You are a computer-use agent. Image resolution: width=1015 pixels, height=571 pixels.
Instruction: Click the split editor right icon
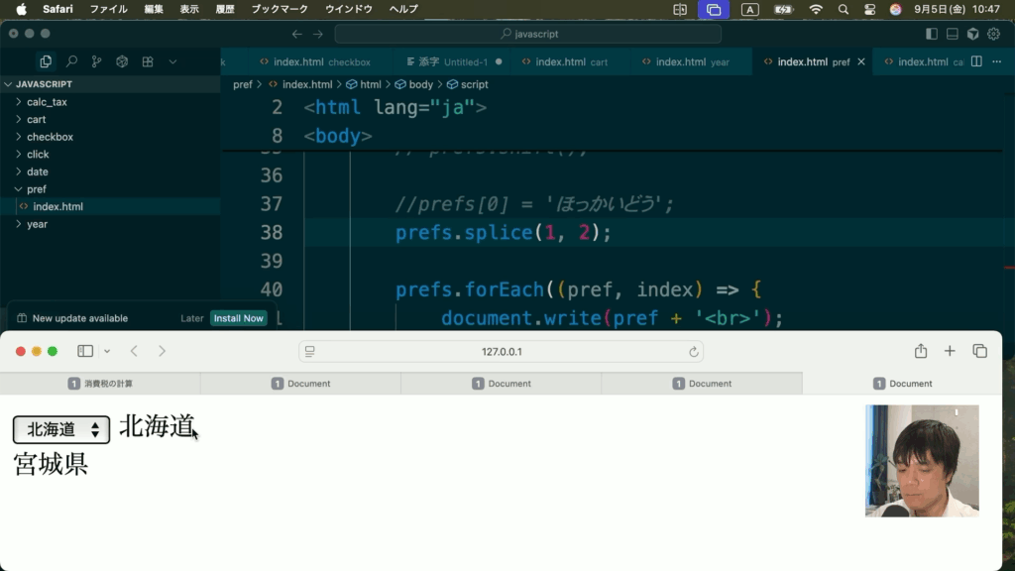click(x=976, y=61)
